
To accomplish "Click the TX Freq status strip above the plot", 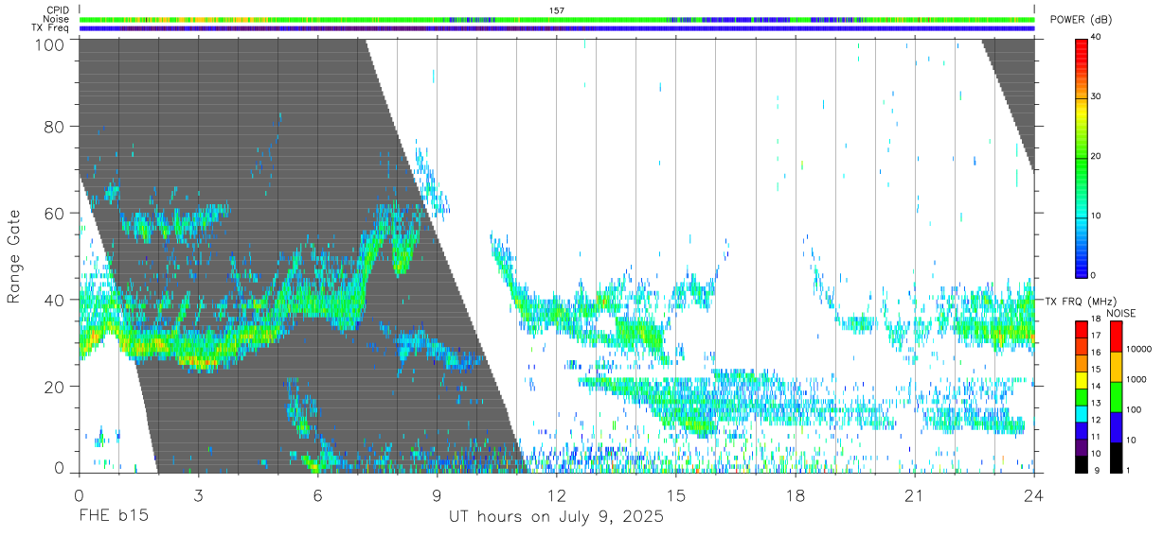I will click(x=557, y=28).
